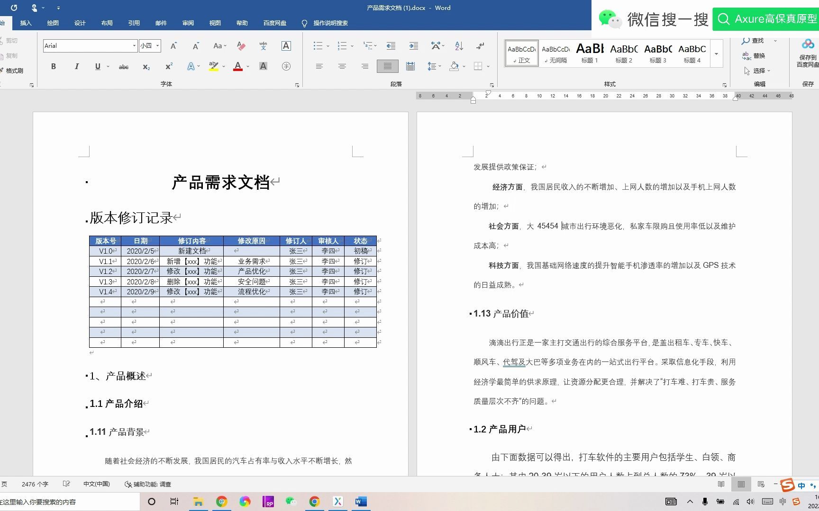
Task: Apply justified text alignment
Action: pyautogui.click(x=388, y=66)
